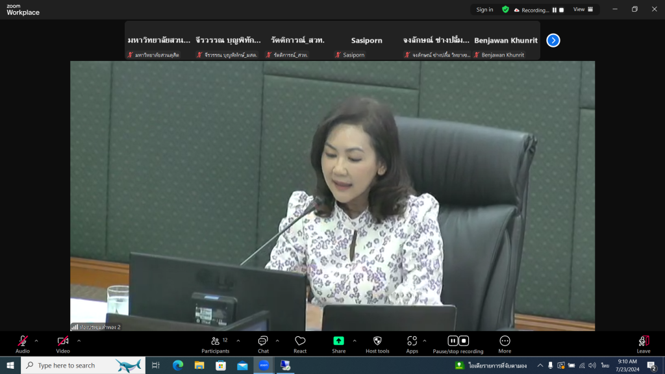Image resolution: width=665 pixels, height=374 pixels.
Task: Expand video options arrow next to Video
Action: (79, 340)
